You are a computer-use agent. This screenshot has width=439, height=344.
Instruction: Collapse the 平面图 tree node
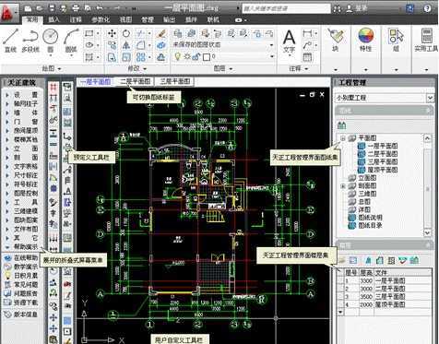pos(343,138)
